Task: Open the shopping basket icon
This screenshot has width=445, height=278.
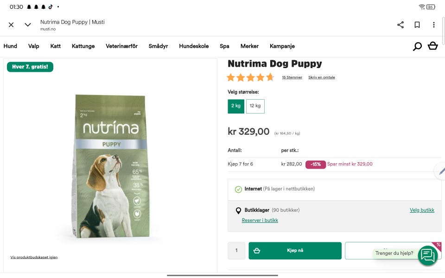Action: tap(433, 46)
